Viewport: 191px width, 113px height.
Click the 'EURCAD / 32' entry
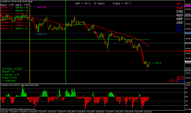[22, 14]
